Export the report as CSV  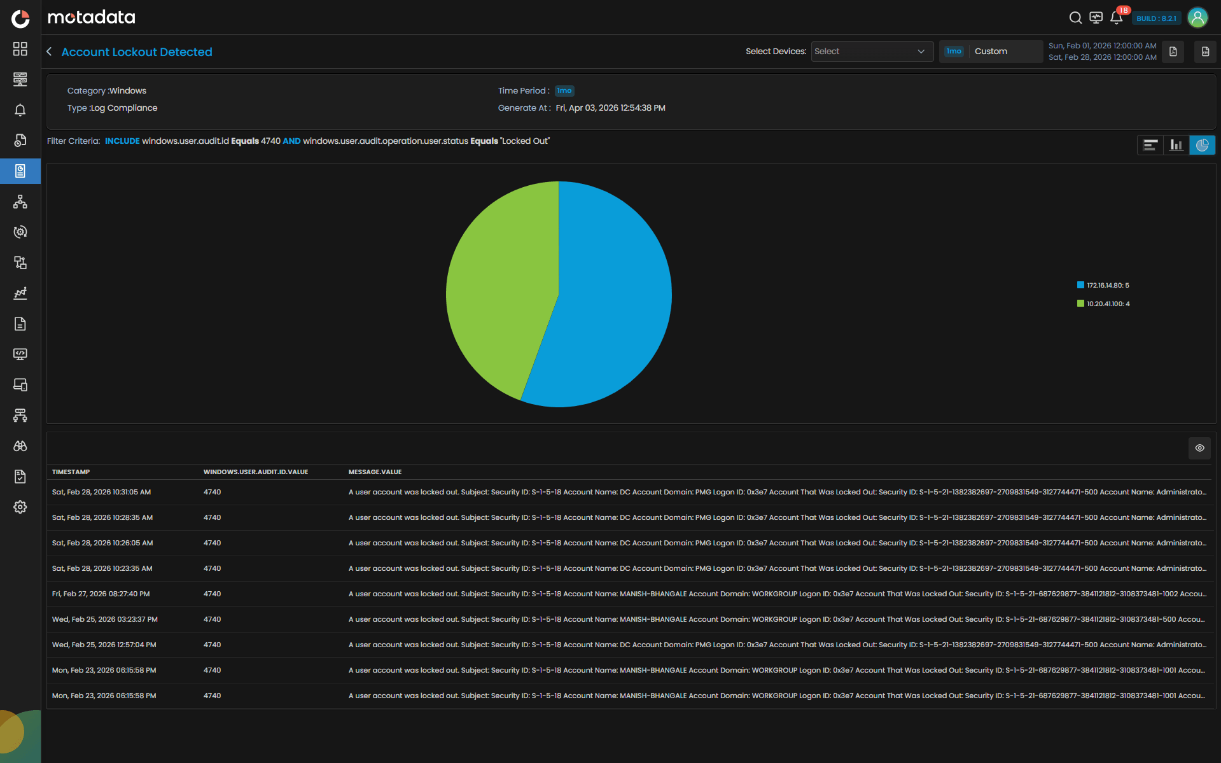(1204, 52)
